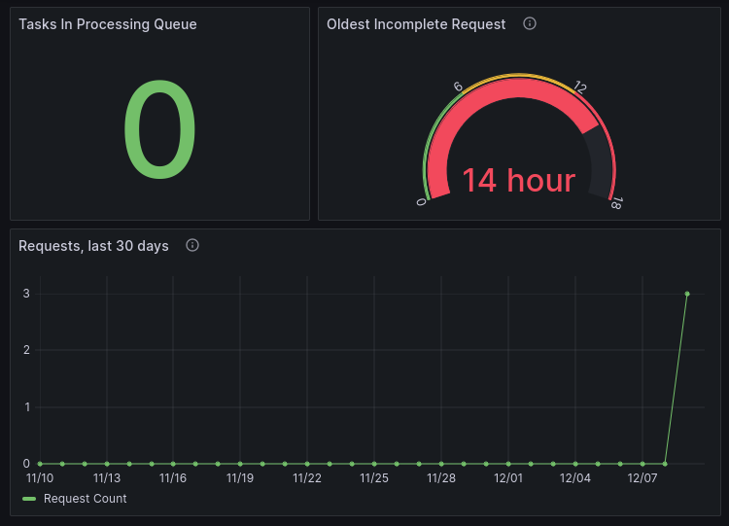Image resolution: width=729 pixels, height=526 pixels.
Task: Click the gauge threshold label 12
Action: 579,87
